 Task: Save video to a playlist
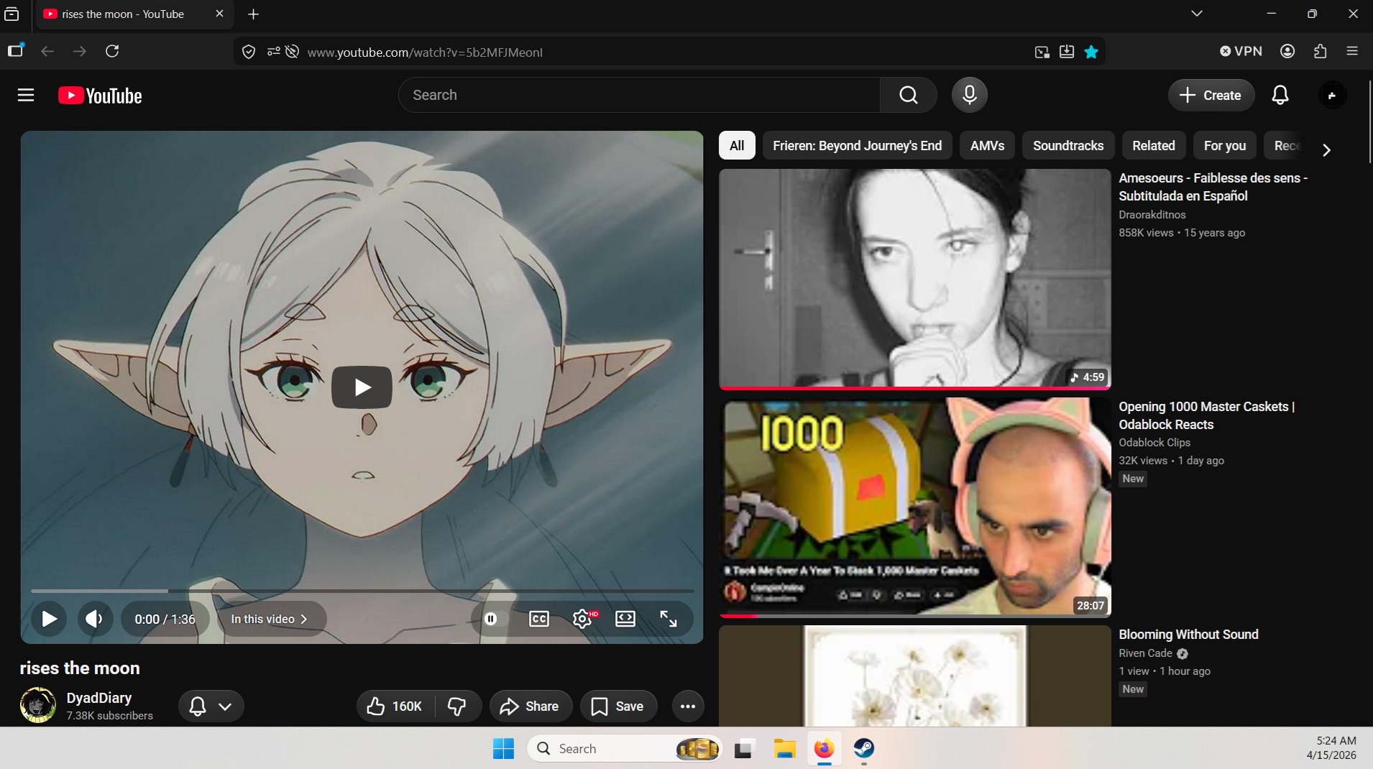pos(618,706)
